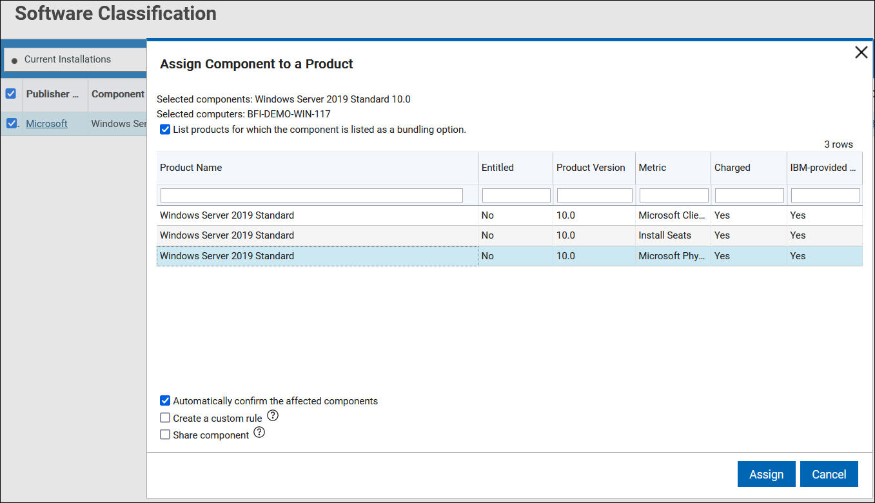
Task: Uncheck Automatically confirm the affected components
Action: (x=165, y=401)
